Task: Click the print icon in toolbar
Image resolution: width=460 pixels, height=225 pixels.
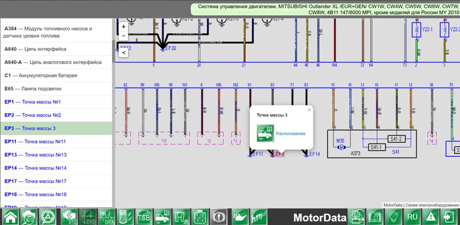Action: (x=356, y=217)
